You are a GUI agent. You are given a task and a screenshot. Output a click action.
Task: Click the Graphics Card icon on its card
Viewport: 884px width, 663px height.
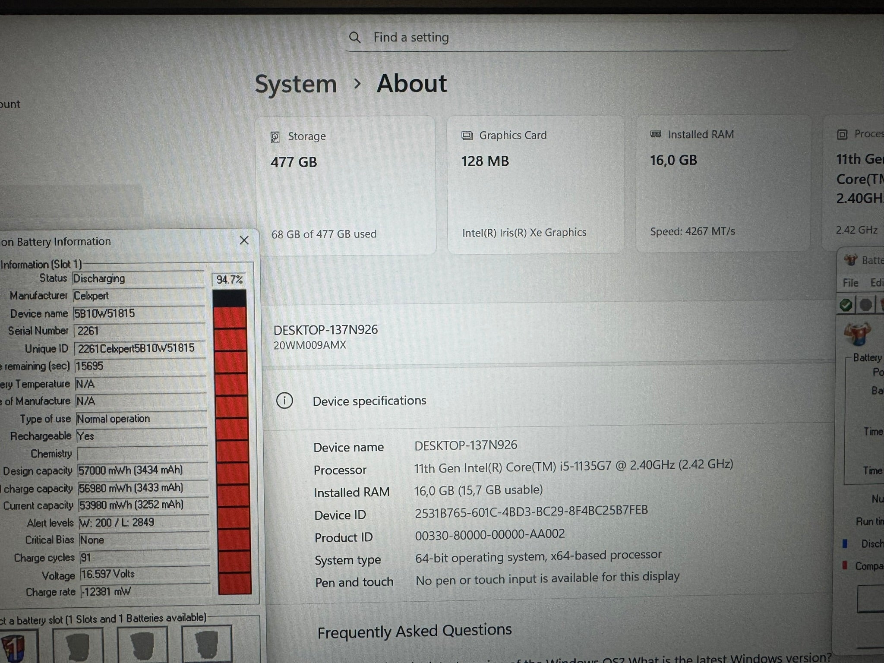click(x=467, y=135)
